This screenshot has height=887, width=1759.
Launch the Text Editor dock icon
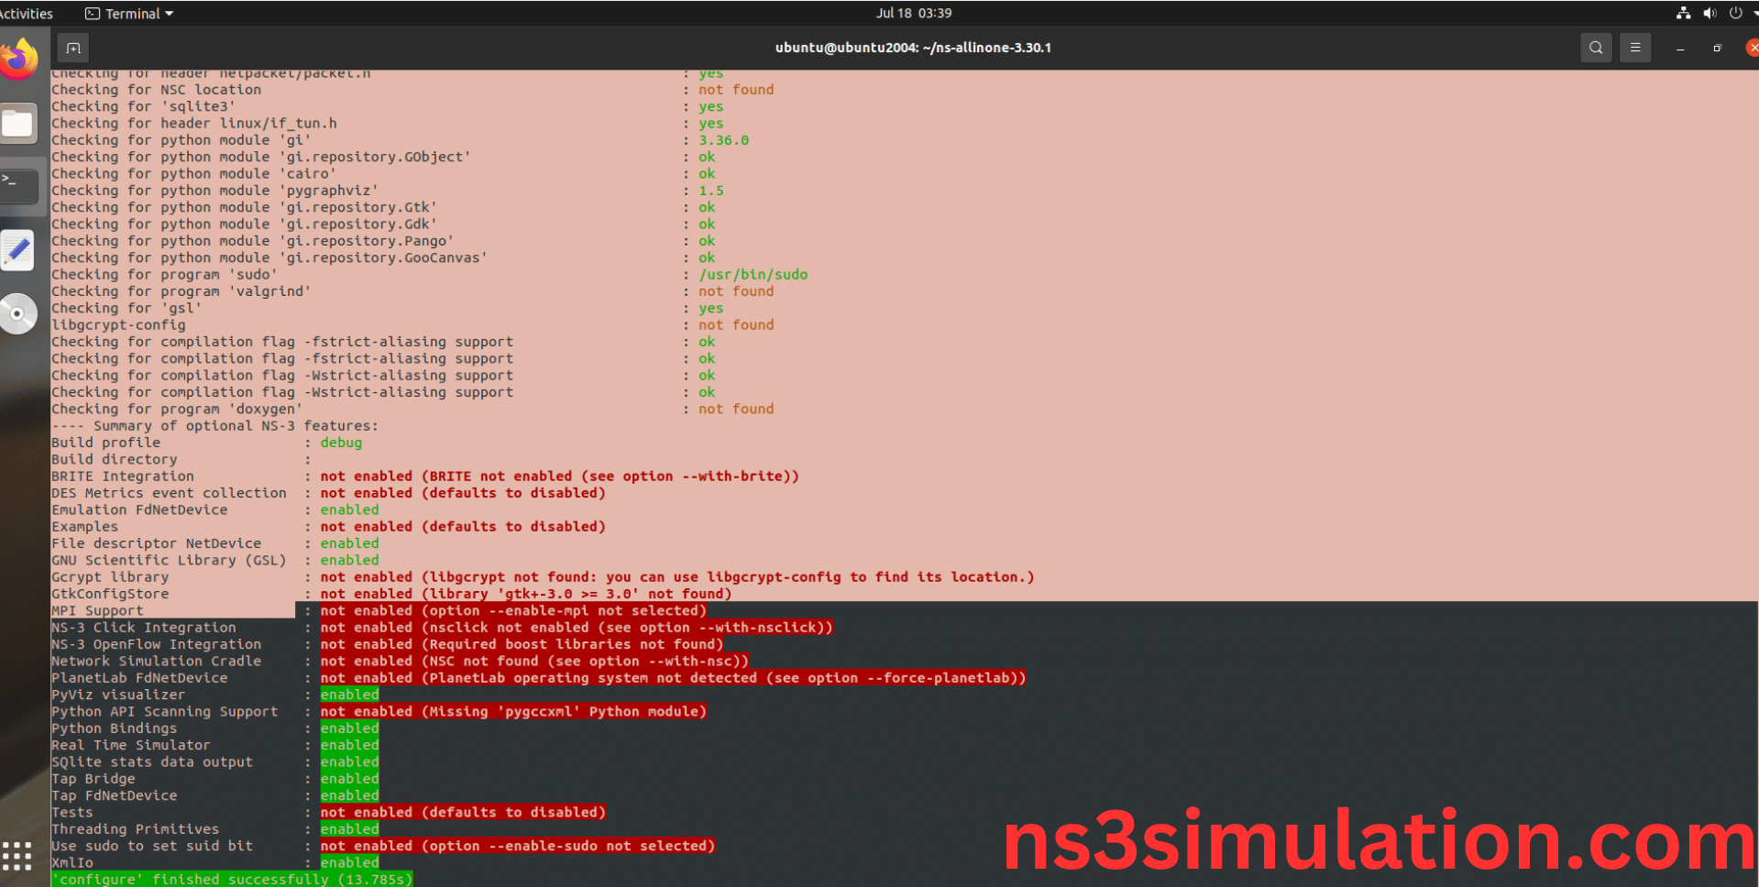click(18, 250)
